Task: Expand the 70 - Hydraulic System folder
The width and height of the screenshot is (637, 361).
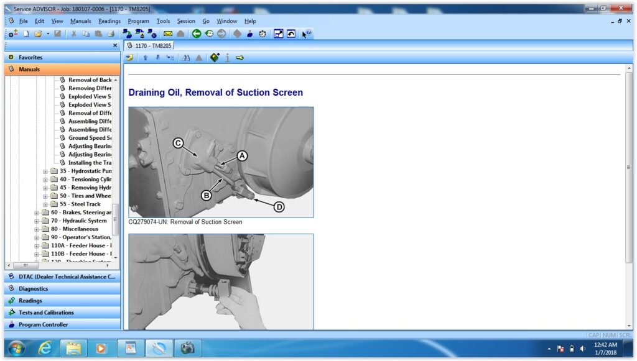Action: (x=37, y=221)
